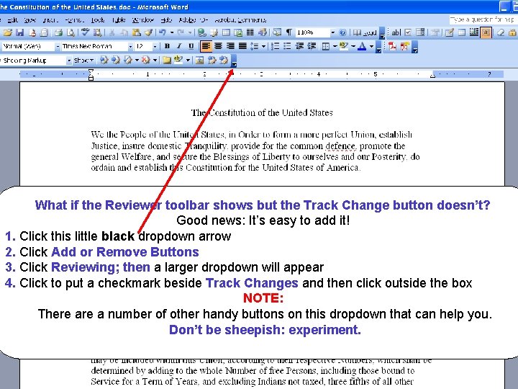
Task: Click the Reject Change red X icon
Action: coord(145,61)
